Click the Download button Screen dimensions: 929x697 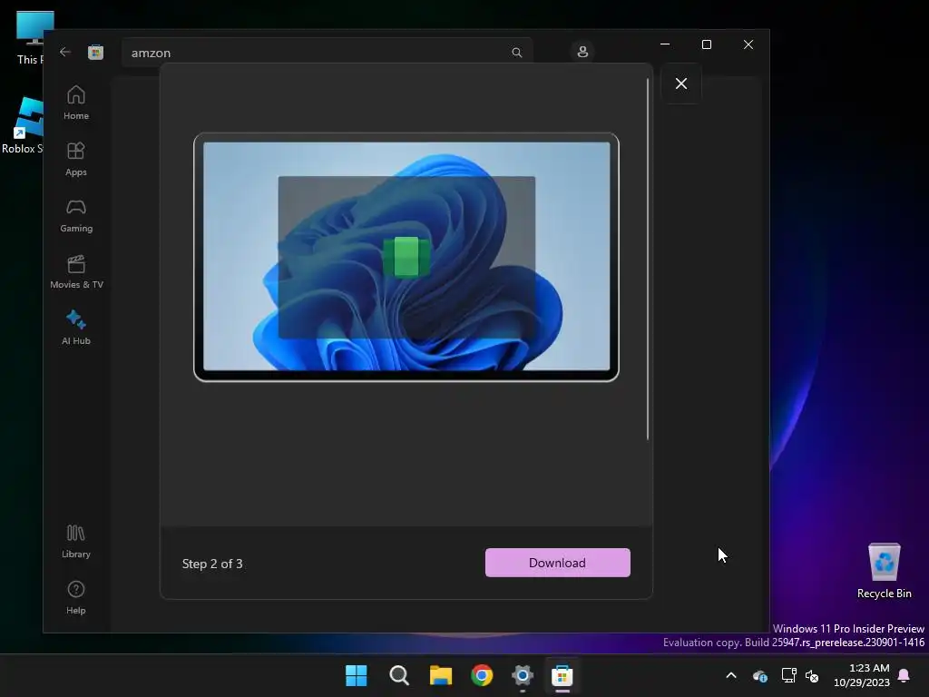558,563
